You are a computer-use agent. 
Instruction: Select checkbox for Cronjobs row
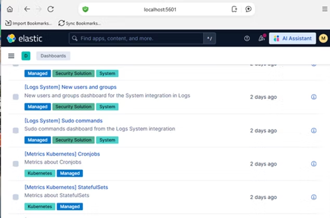click(16, 163)
